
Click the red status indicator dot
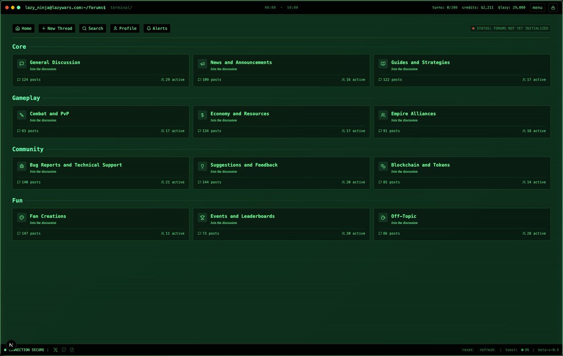[474, 29]
